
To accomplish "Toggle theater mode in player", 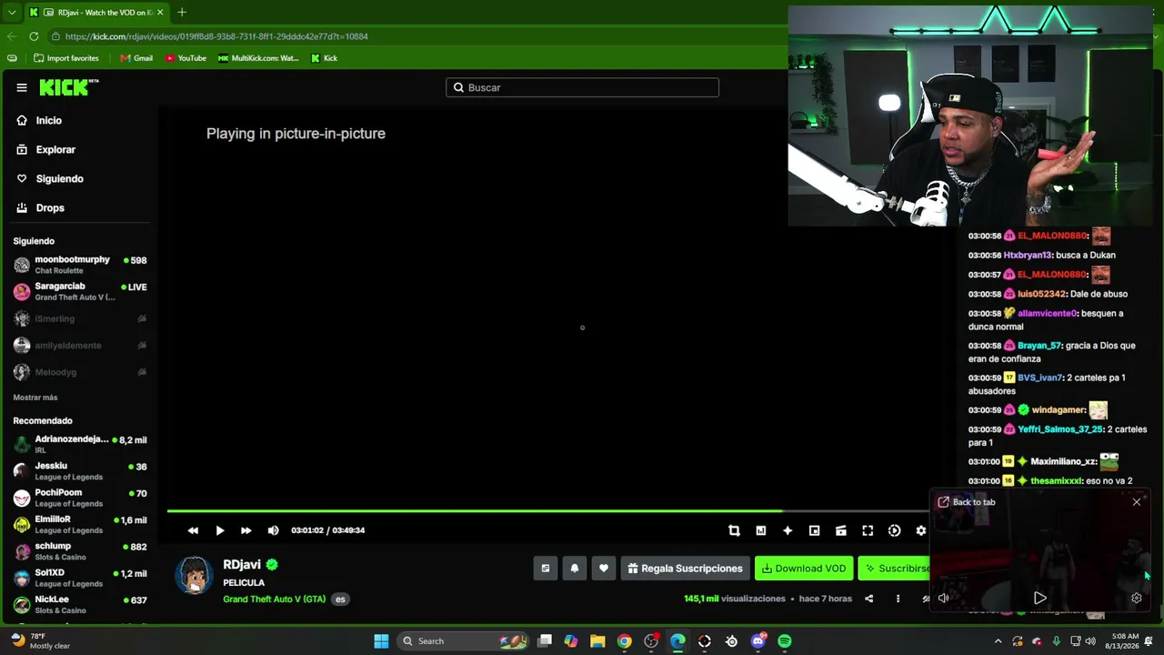I will tap(841, 530).
